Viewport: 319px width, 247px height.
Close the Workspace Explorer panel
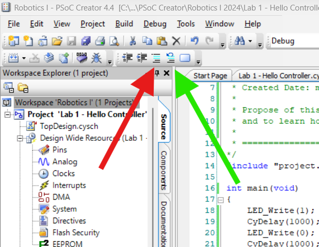coord(166,73)
